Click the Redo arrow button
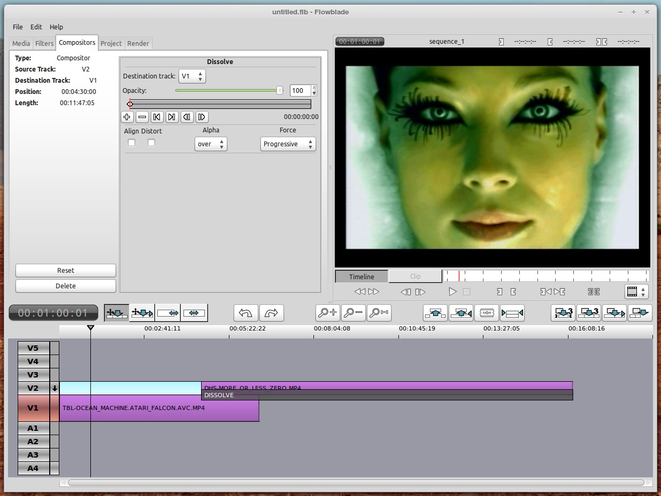This screenshot has height=496, width=661. [272, 313]
